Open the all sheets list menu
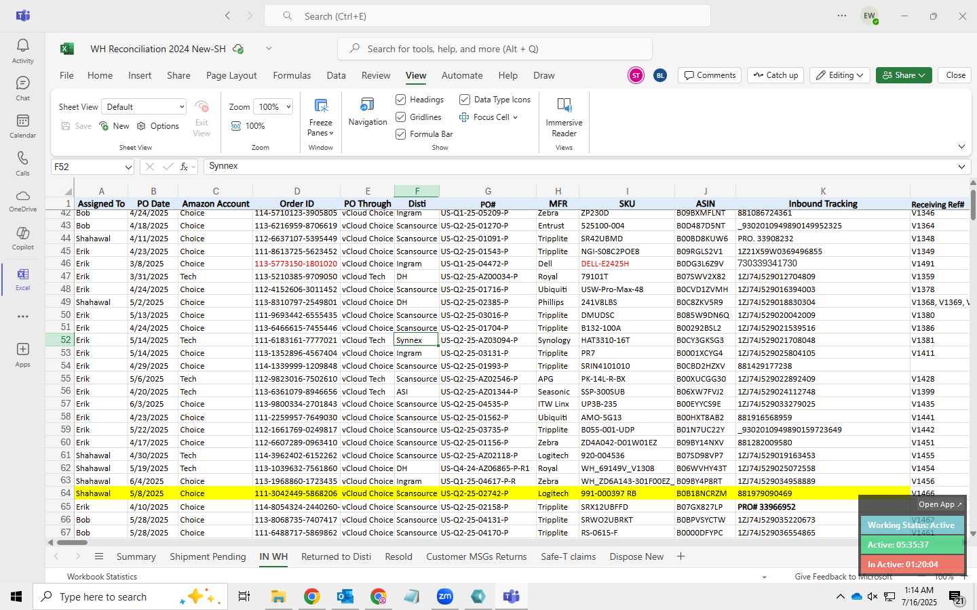 99,556
